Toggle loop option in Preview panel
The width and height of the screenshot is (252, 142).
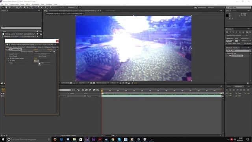coord(247,32)
